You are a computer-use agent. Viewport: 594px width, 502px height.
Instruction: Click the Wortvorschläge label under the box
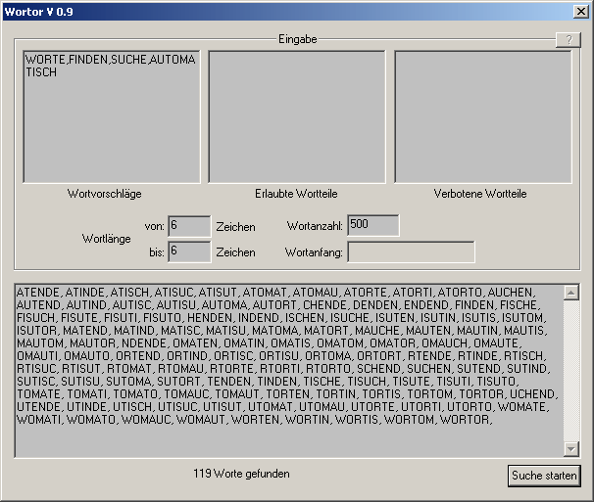tap(105, 194)
